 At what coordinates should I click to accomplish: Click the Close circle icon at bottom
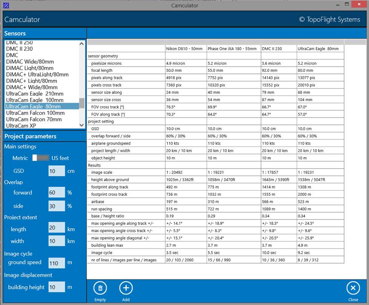click(353, 288)
